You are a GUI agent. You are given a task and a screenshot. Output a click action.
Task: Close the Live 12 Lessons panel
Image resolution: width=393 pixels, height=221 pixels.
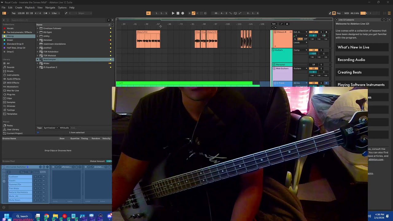tap(337, 20)
